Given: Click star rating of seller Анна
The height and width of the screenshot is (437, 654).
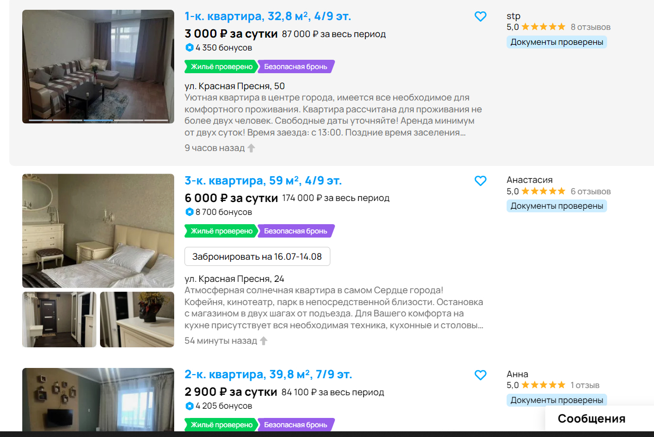Looking at the screenshot, I should pos(543,385).
